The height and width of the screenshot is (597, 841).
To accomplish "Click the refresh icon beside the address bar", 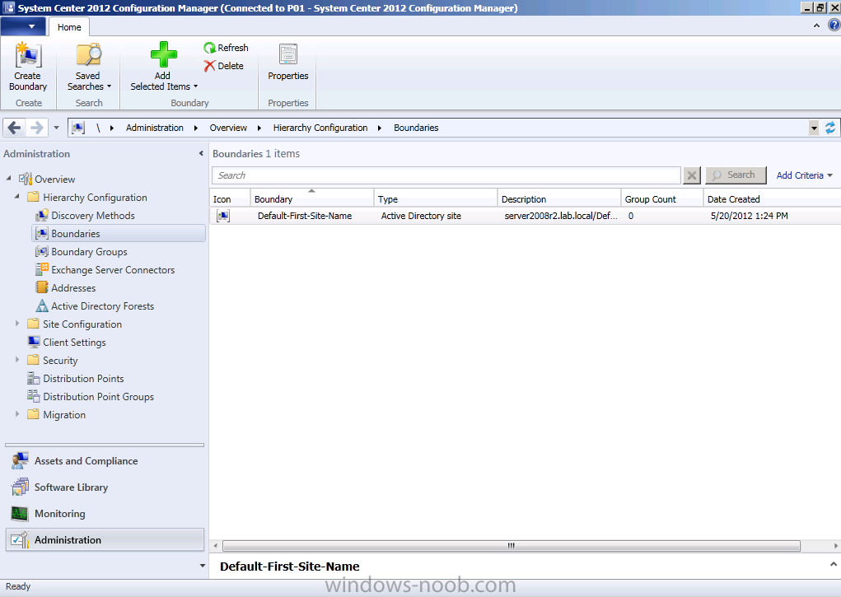I will (x=830, y=128).
